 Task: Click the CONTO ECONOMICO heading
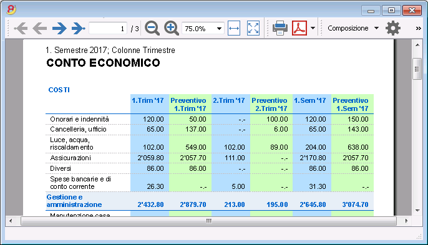pyautogui.click(x=103, y=63)
